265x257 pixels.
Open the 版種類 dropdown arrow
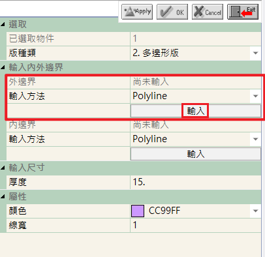pyautogui.click(x=256, y=53)
